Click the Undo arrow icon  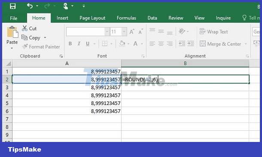pos(30,6)
